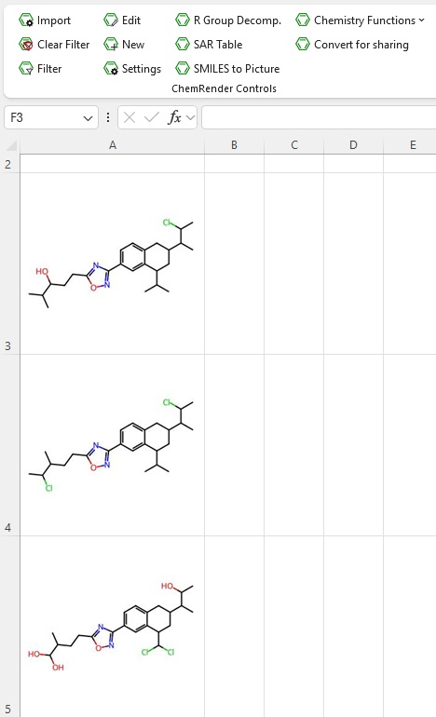
Task: Click the Import button label
Action: point(54,20)
